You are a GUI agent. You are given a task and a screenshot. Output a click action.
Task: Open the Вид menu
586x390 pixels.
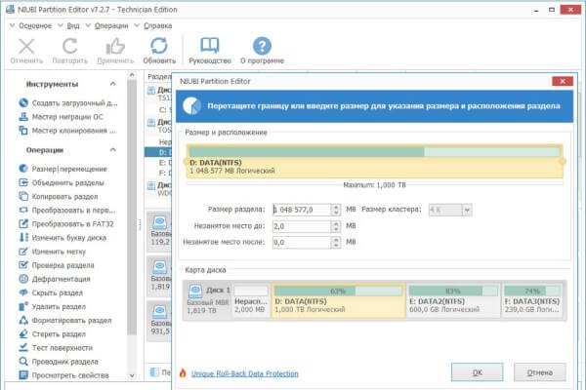click(73, 25)
